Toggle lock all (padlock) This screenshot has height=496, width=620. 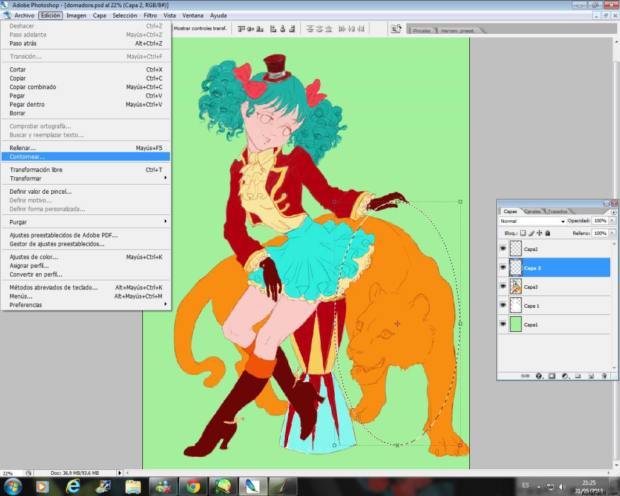click(x=547, y=233)
